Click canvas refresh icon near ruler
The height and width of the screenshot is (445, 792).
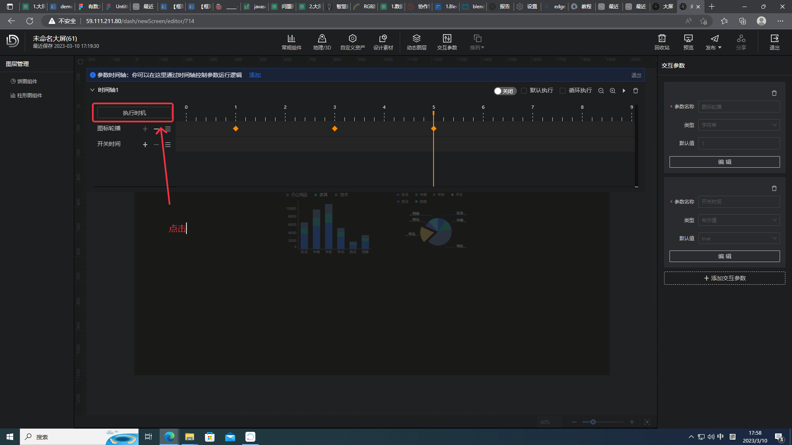(x=80, y=62)
